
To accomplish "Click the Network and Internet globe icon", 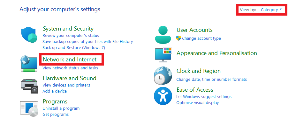I will 29,63.
